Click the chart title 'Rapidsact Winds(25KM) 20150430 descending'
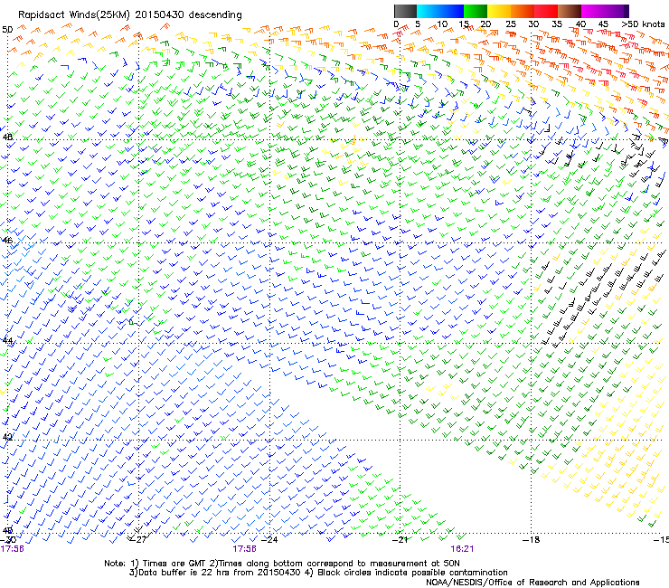669x588 pixels. coord(129,15)
